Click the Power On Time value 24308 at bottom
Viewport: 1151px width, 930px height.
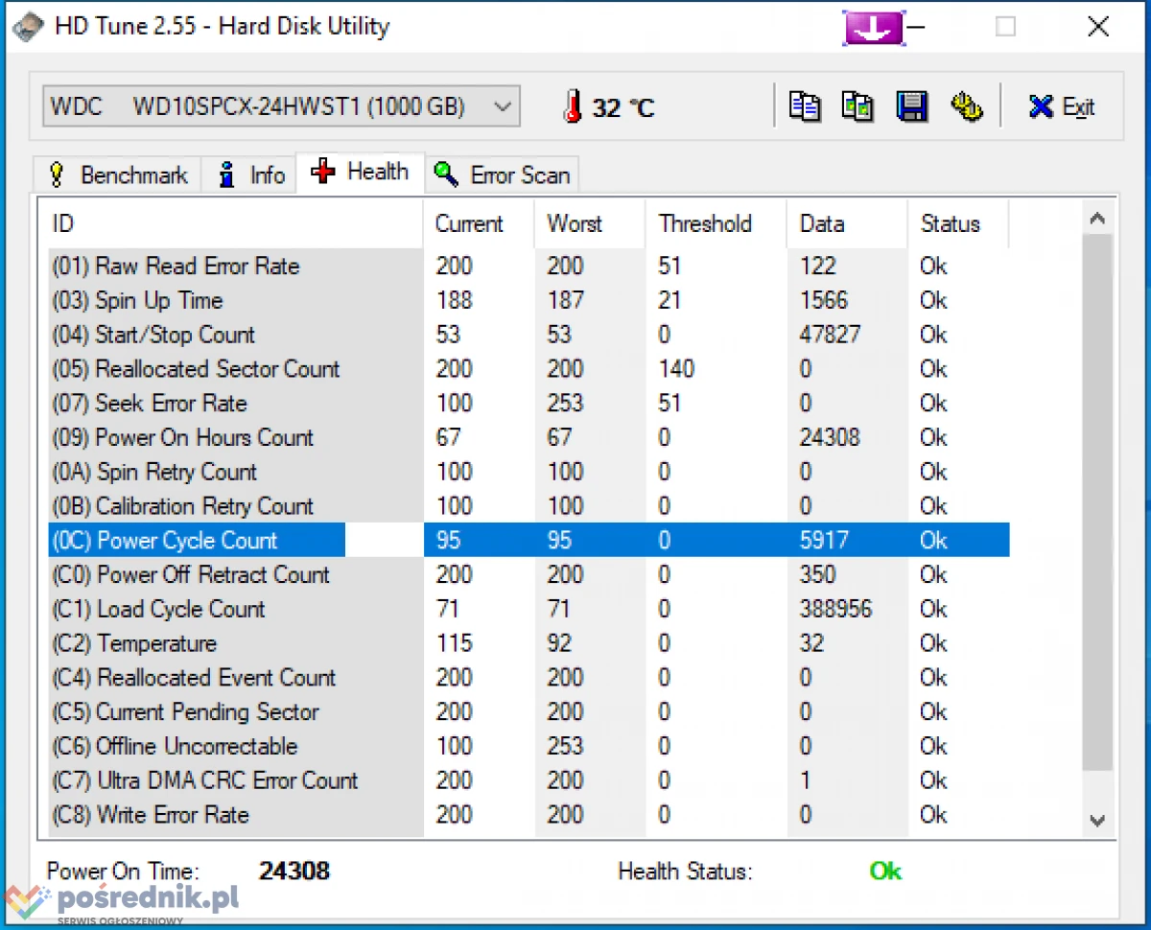294,872
